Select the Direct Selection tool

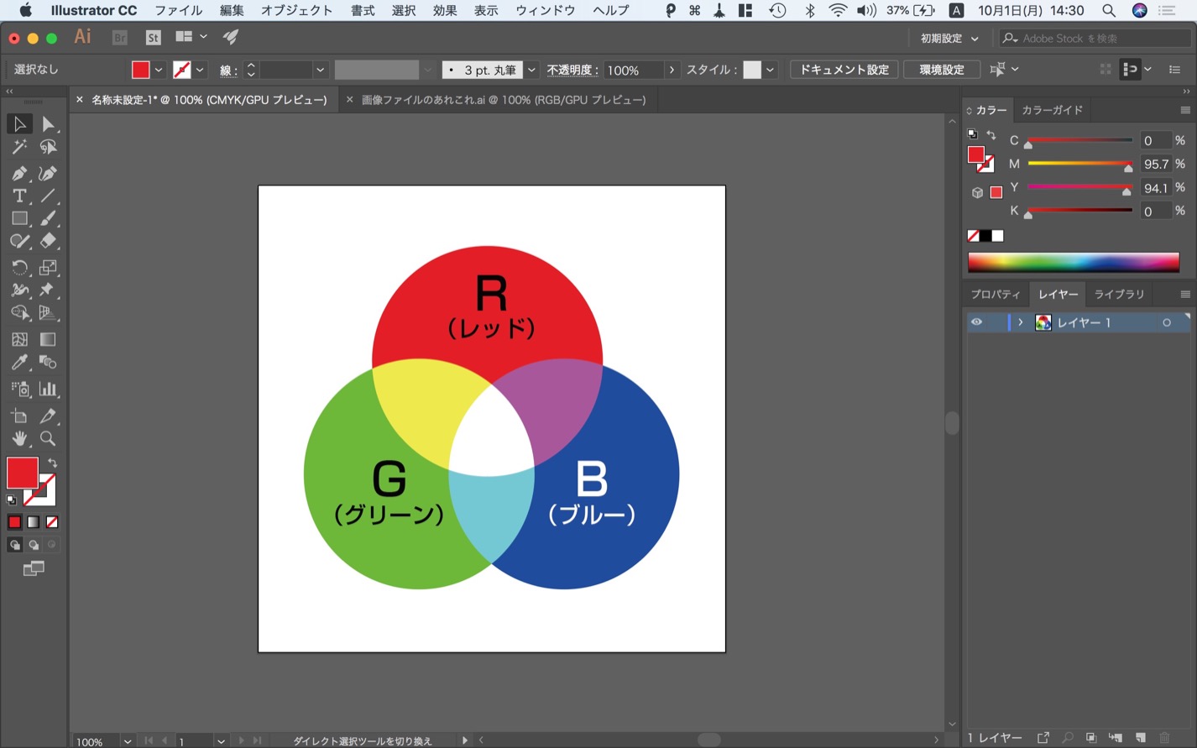(48, 124)
